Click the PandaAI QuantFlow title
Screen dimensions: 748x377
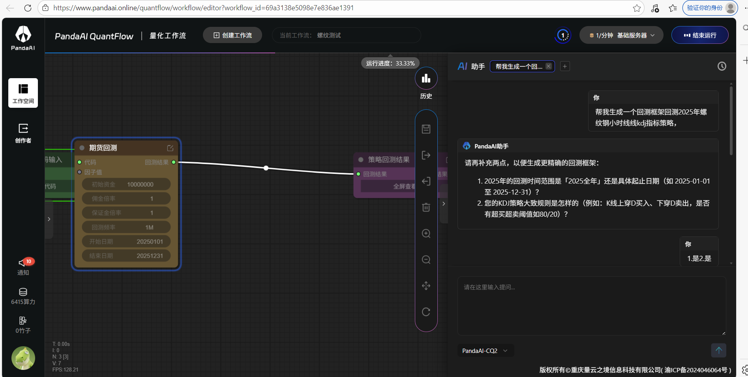coord(94,36)
